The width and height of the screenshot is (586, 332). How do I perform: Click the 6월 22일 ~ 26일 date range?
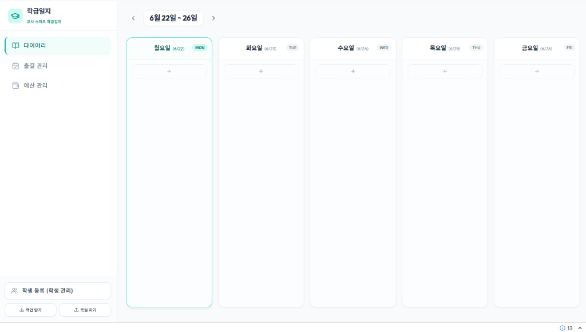[x=173, y=18]
